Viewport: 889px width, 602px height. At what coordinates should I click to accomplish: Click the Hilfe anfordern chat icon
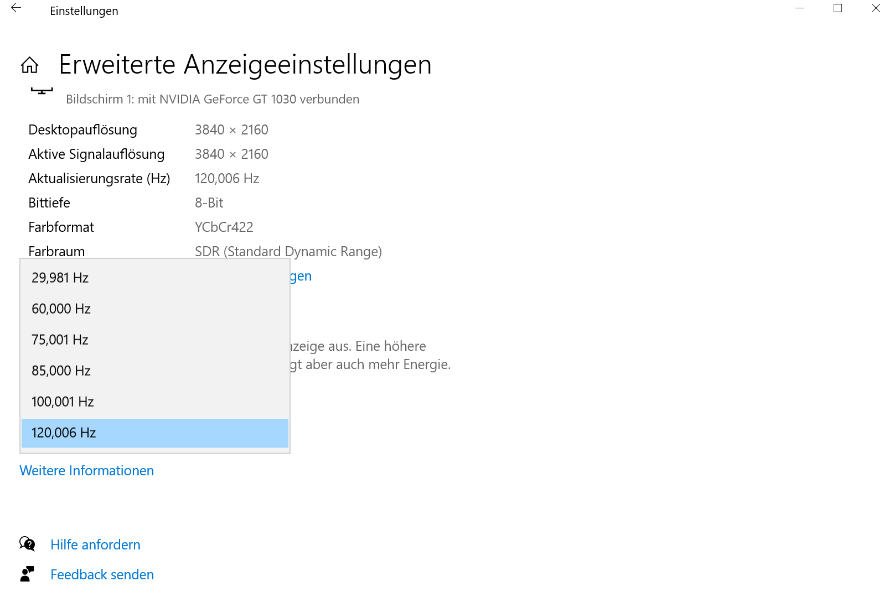[27, 544]
